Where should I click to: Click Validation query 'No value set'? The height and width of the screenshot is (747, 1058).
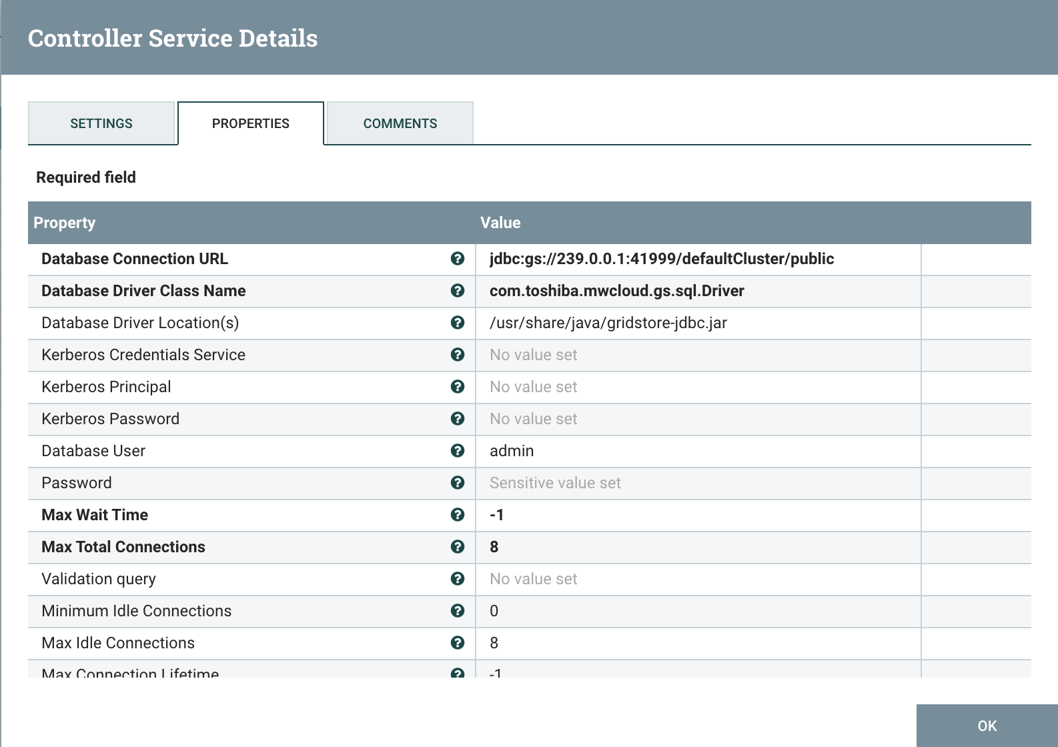534,579
